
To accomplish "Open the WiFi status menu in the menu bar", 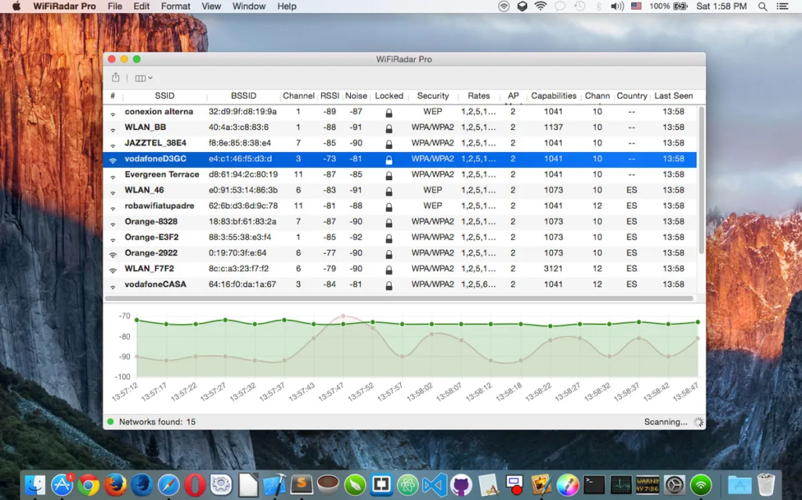I will pyautogui.click(x=540, y=6).
